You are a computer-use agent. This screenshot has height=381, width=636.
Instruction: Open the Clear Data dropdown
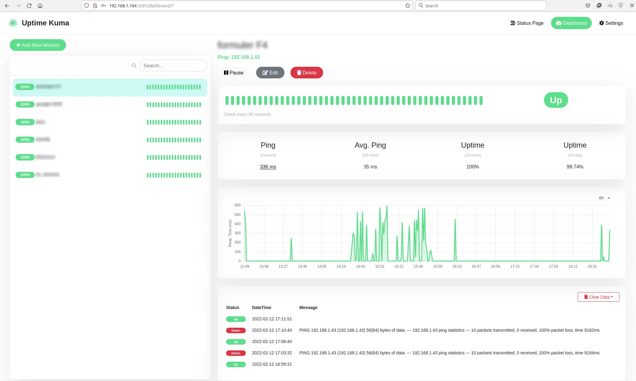coord(598,297)
